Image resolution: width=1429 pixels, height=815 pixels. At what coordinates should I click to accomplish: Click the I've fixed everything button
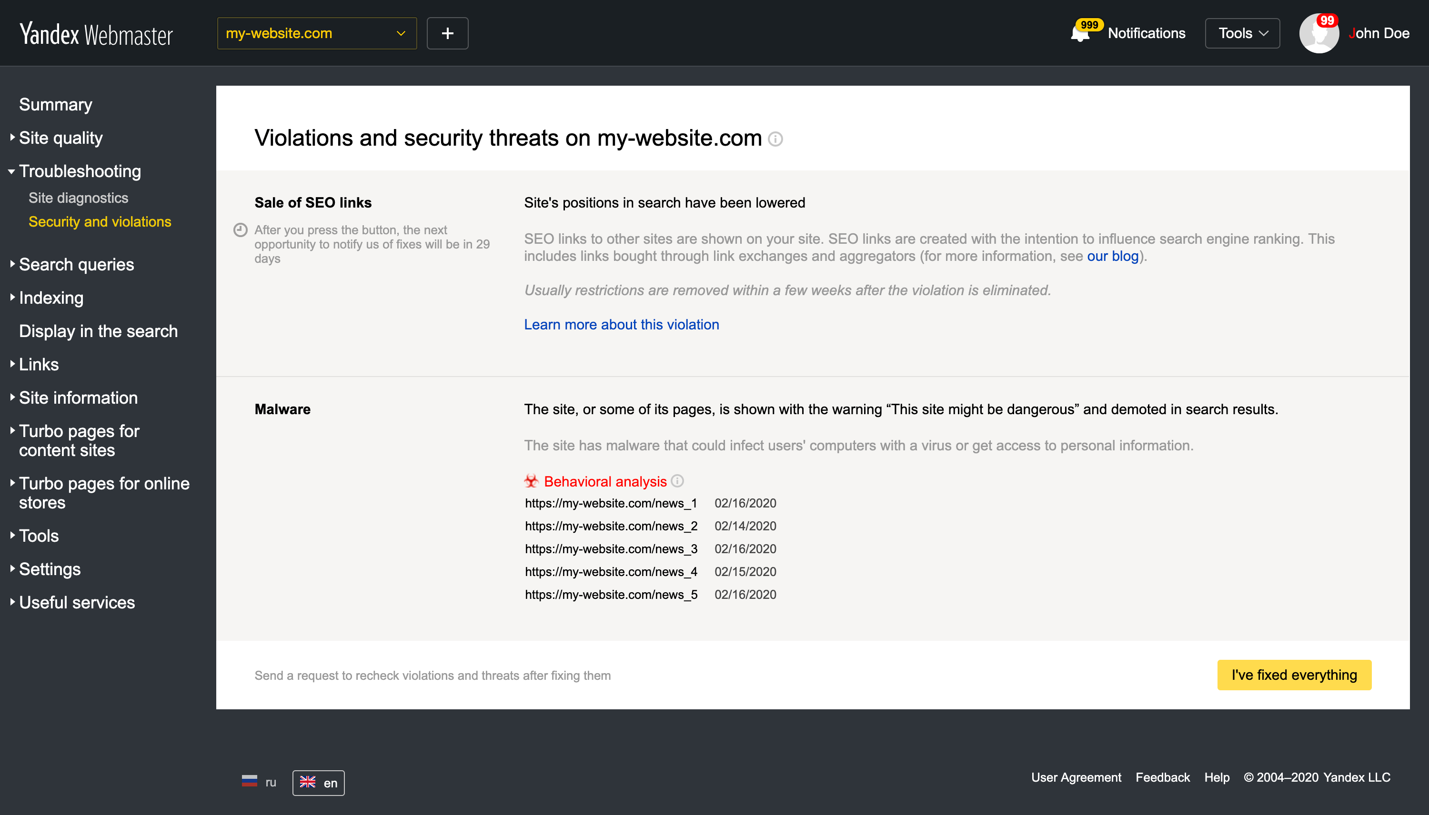coord(1294,675)
